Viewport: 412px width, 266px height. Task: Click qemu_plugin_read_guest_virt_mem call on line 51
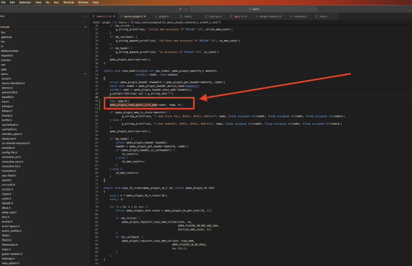click(133, 105)
